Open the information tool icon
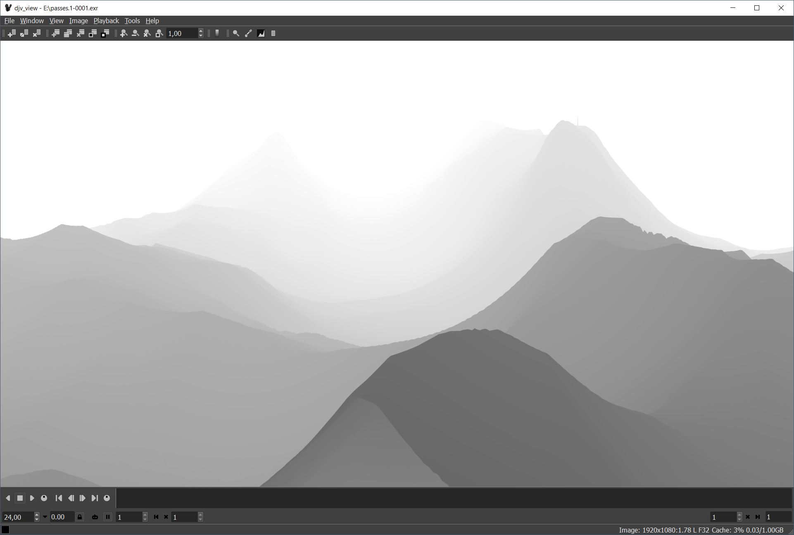The height and width of the screenshot is (535, 794). (273, 33)
